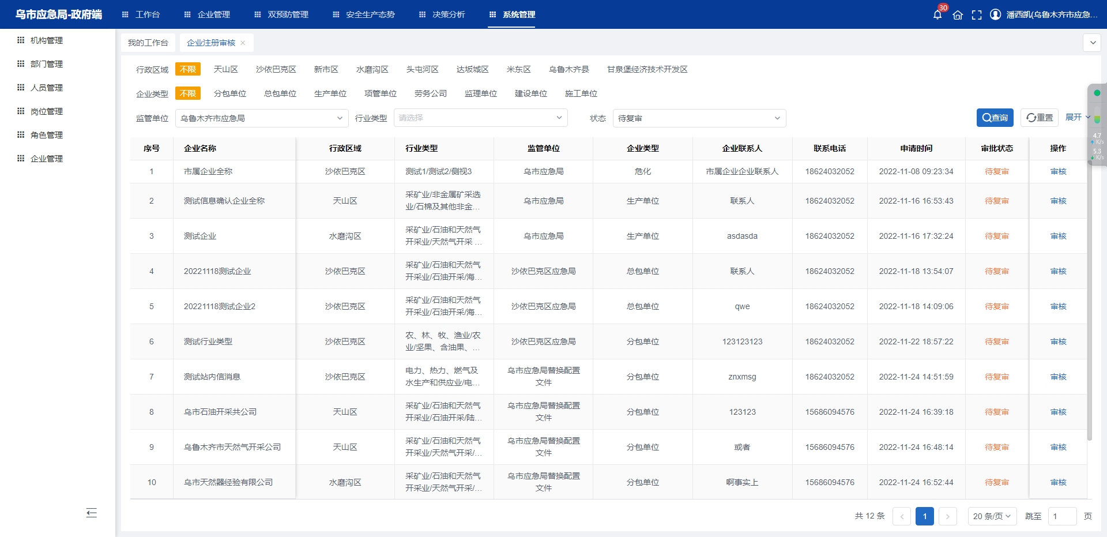The height and width of the screenshot is (537, 1107).
Task: Open user avatar profile icon
Action: point(995,14)
